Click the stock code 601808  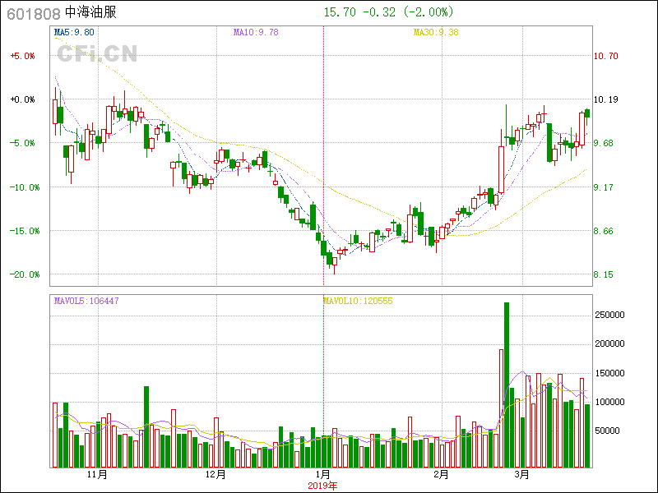pyautogui.click(x=33, y=13)
